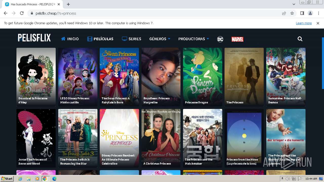Switch to Chrome on the taskbar
The width and height of the screenshot is (324, 182).
click(x=45, y=179)
